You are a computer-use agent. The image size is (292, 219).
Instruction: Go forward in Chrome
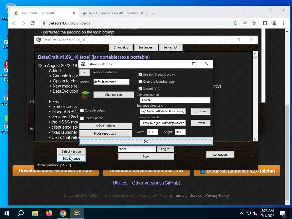coord(23,23)
